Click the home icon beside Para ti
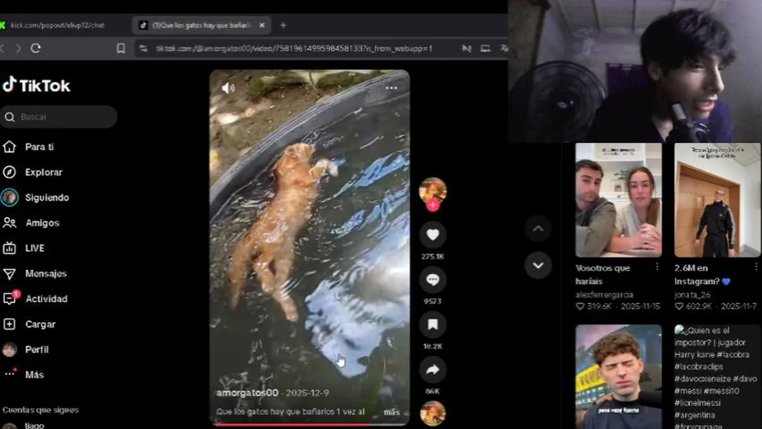 (x=10, y=147)
